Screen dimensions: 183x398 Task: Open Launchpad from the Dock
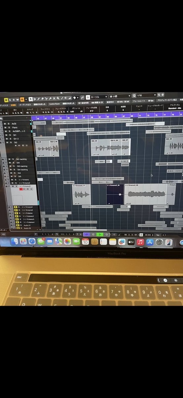click(23, 242)
